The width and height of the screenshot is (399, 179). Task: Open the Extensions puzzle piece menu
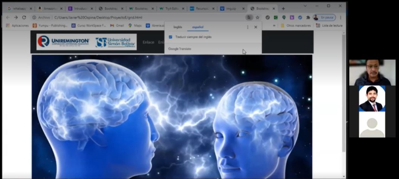click(308, 17)
